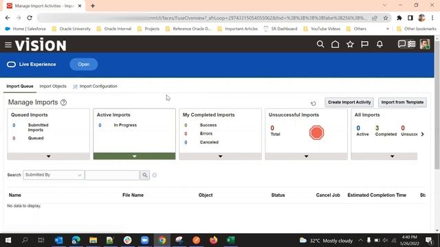Click the gear icon beside search
The width and height of the screenshot is (440, 247).
154,176
